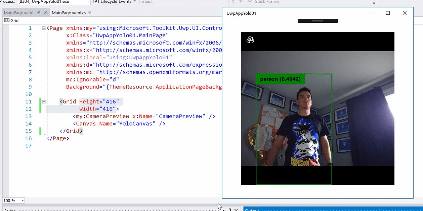Viewport: 423px width, 211px height.
Task: Click the switch camera icon in preview
Action: (x=250, y=40)
